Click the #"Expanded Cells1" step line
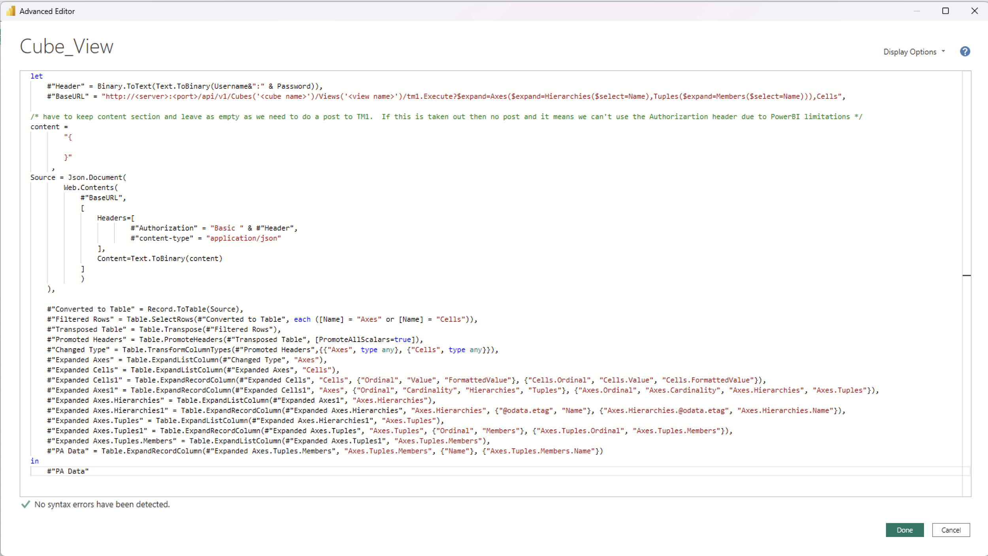 (x=406, y=380)
